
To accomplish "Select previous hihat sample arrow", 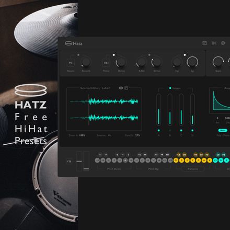I will 120,88.
